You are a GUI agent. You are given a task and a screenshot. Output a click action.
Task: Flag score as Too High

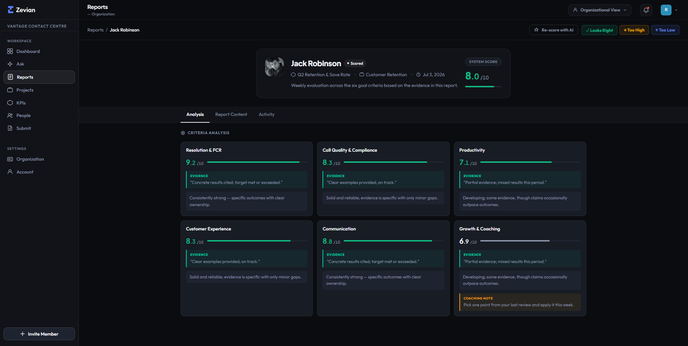pos(634,30)
